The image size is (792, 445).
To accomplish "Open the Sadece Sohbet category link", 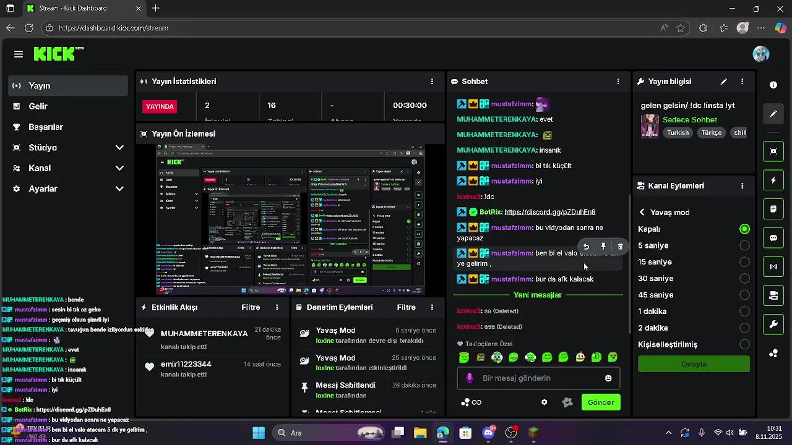I will click(x=690, y=120).
